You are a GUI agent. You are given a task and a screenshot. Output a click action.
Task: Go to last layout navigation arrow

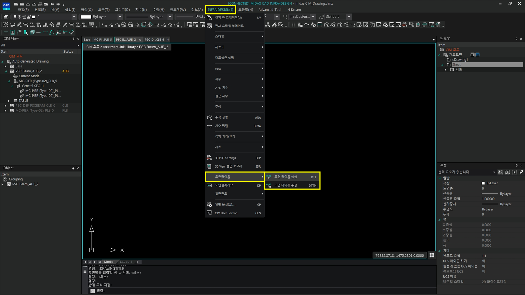(99, 262)
